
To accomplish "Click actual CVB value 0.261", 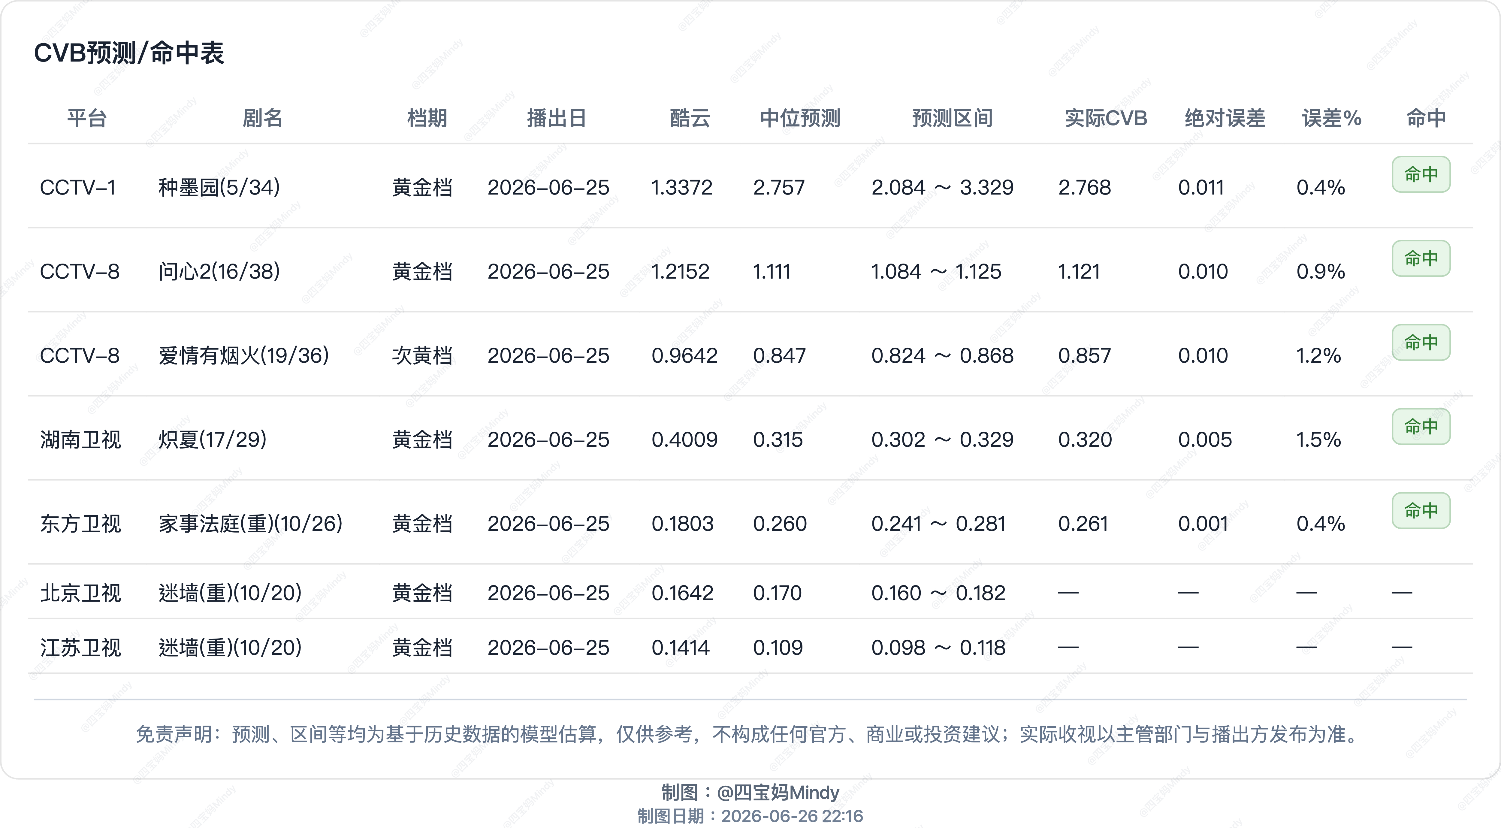I will tap(1083, 523).
